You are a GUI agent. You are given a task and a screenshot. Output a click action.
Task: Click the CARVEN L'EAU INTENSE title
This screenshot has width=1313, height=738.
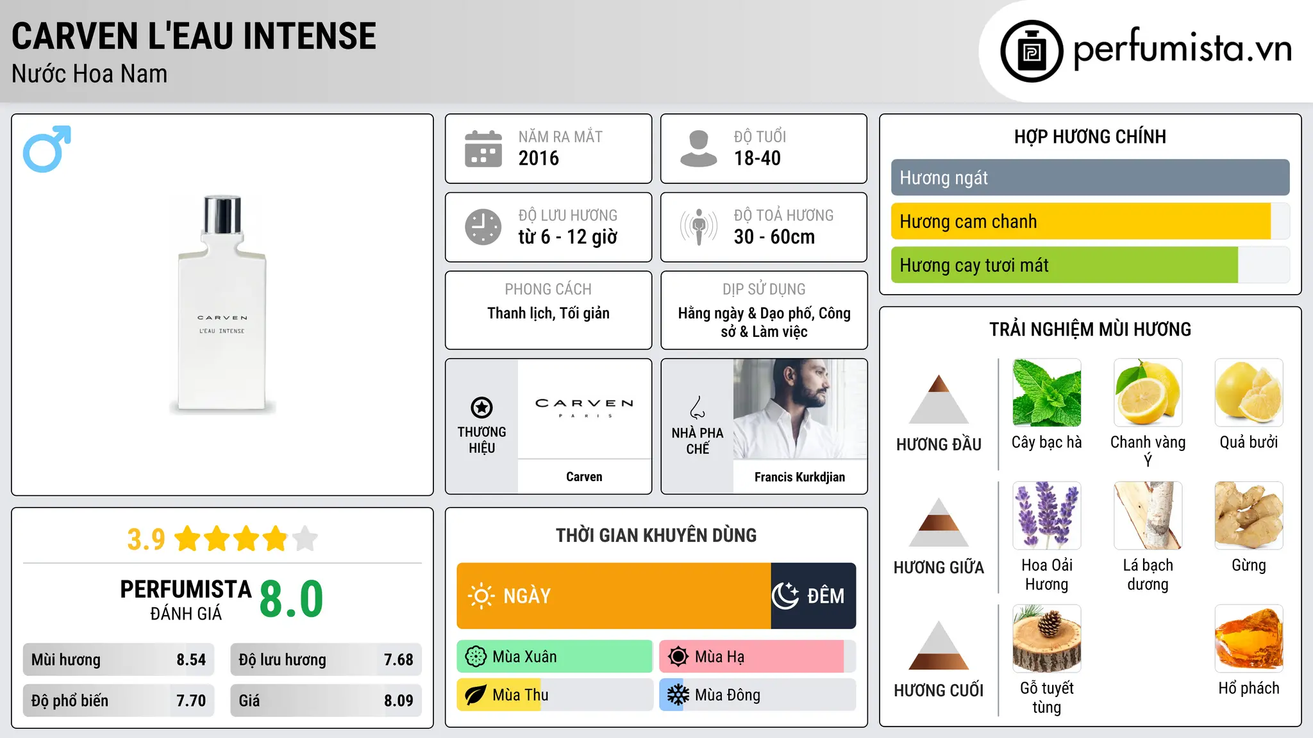(x=194, y=36)
